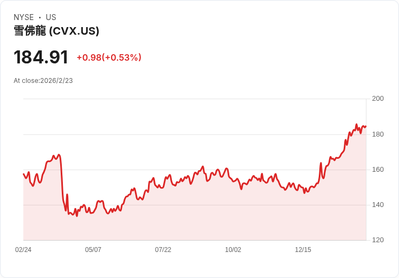Click the NYSE exchange label
The image size is (399, 278).
point(23,17)
